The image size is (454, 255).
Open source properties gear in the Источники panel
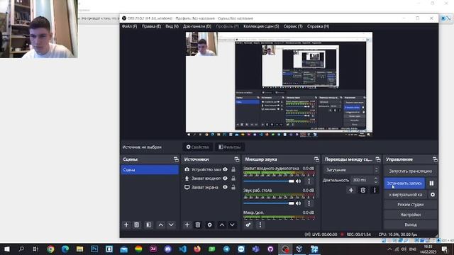pos(210,225)
